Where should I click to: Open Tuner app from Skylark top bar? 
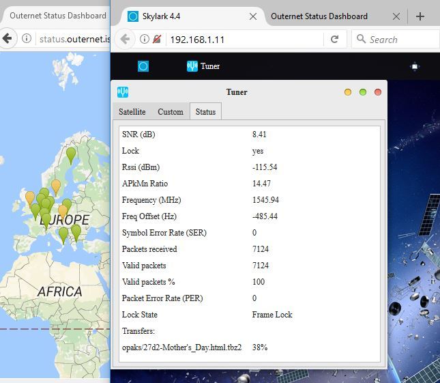203,66
